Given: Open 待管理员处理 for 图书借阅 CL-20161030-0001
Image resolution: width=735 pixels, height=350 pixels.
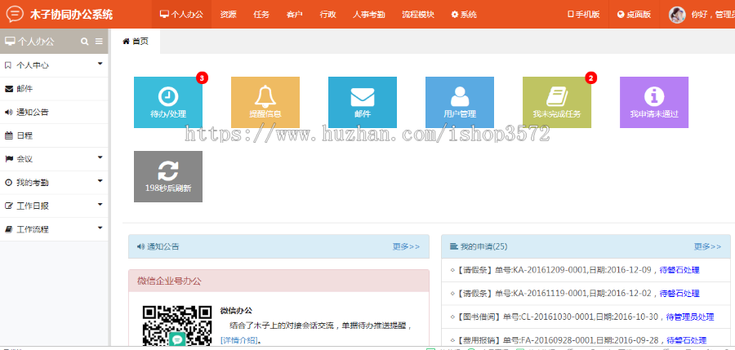Looking at the screenshot, I should tap(690, 317).
